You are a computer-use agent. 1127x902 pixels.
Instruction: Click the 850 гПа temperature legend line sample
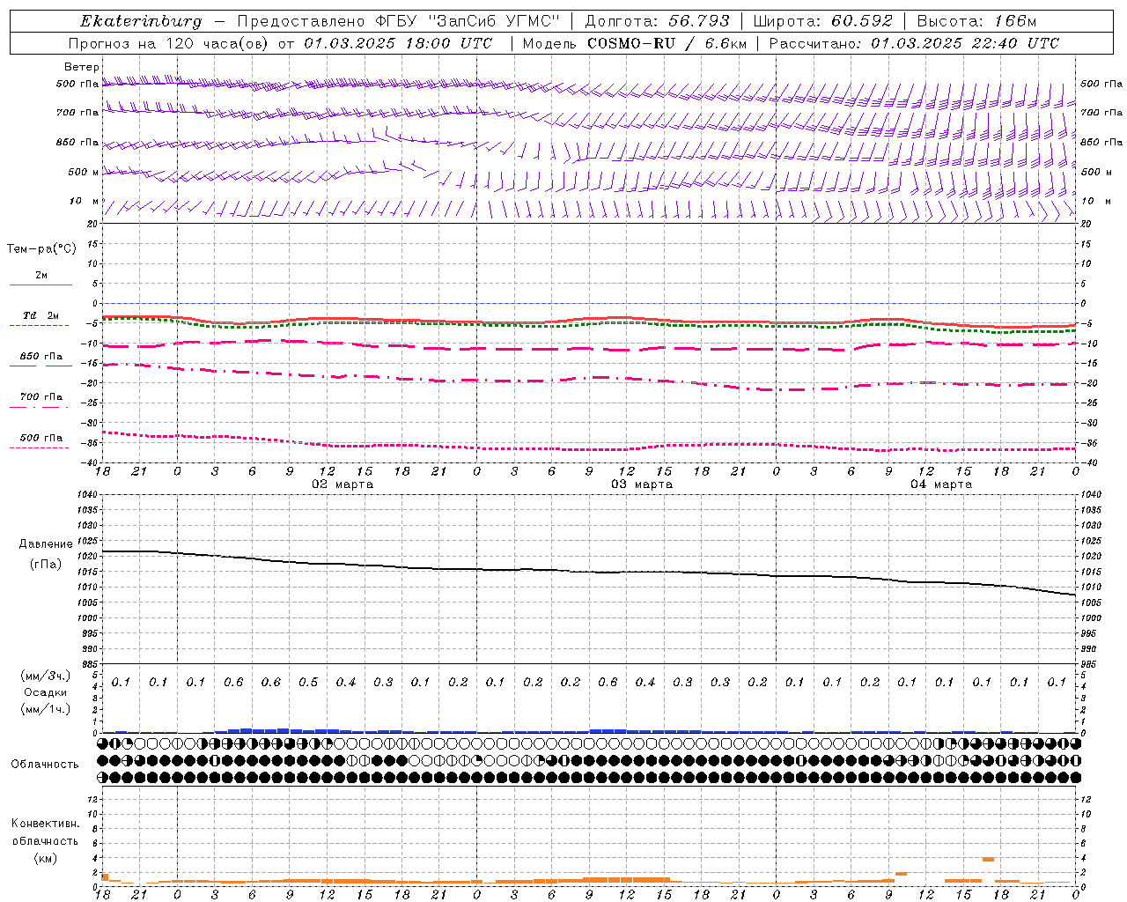click(41, 365)
